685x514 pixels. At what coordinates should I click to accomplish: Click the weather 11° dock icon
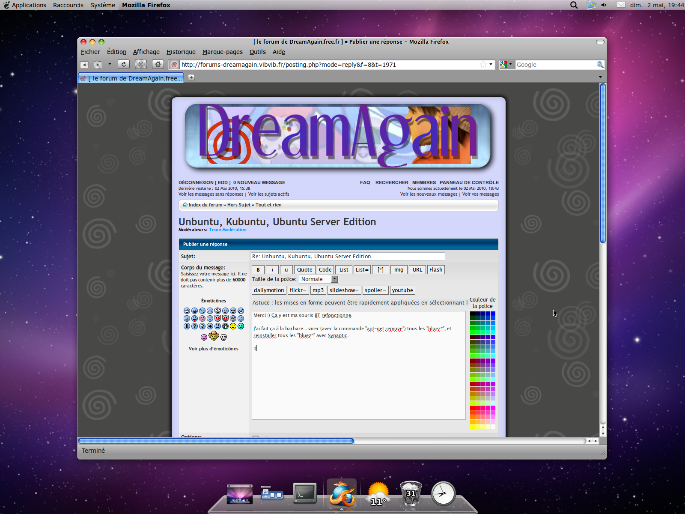tap(378, 494)
